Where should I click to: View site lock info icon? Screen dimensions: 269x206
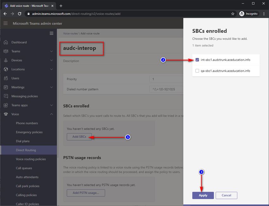pos(28,14)
